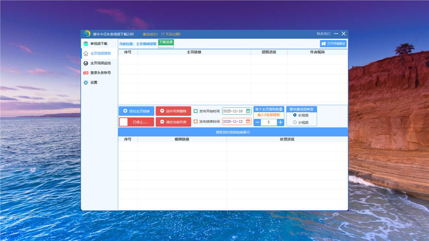429x241 pixels.
Task: Click the 添加主页链接 button
Action: click(x=136, y=111)
